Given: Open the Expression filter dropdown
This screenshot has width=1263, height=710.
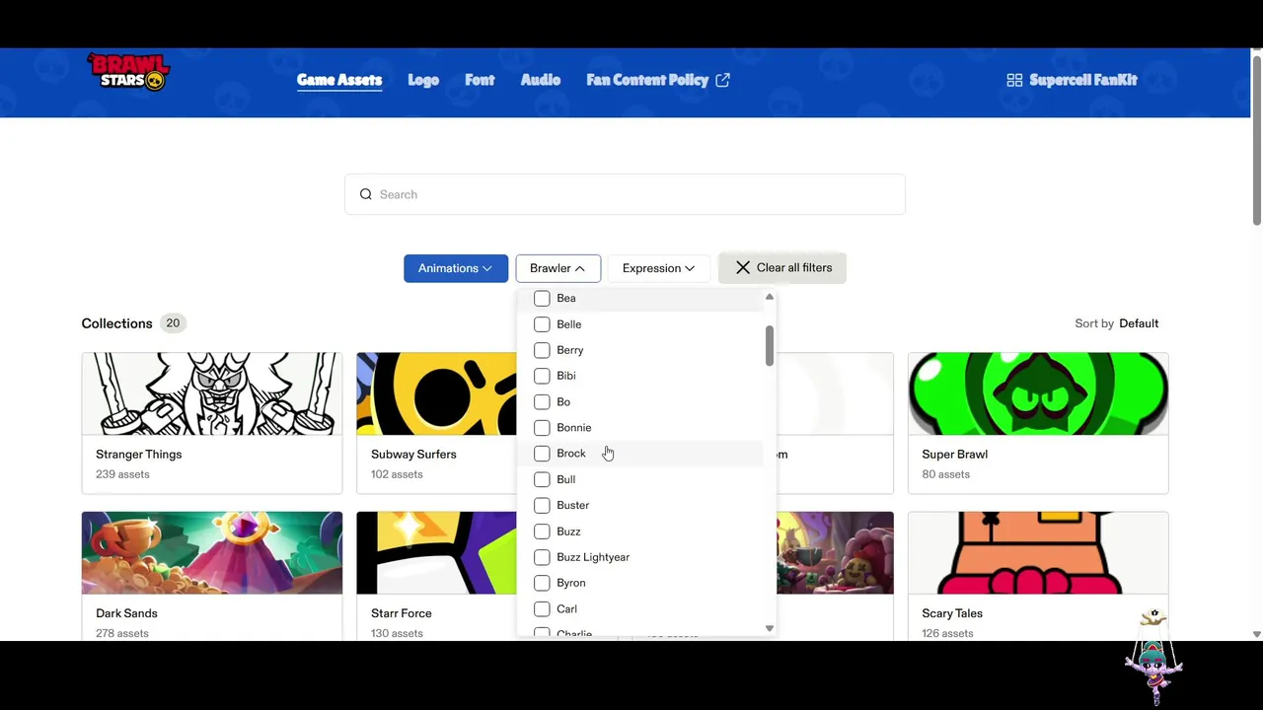Looking at the screenshot, I should tap(658, 268).
